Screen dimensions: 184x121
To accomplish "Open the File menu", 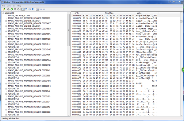I will tap(3, 6).
